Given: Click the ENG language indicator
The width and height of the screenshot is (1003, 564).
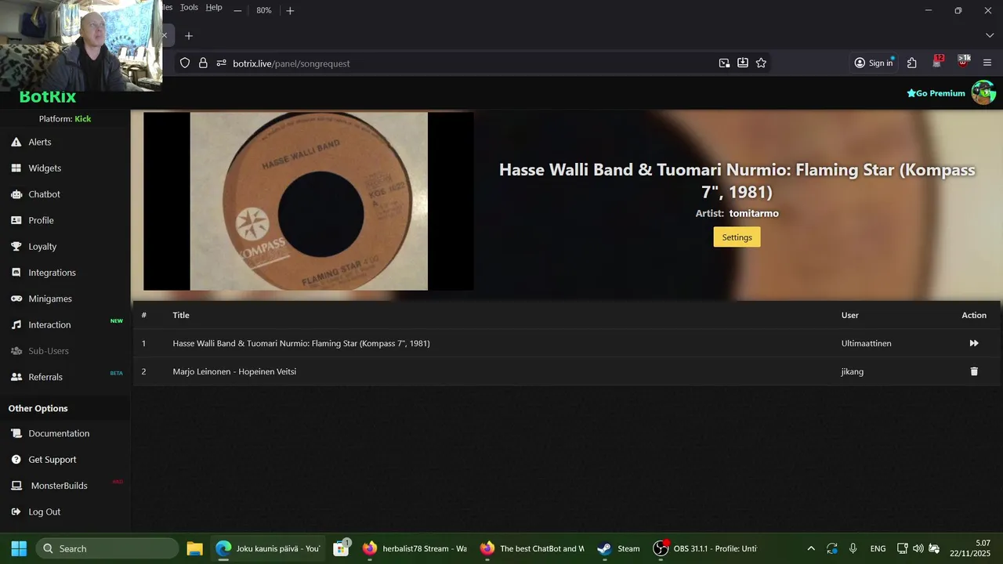Looking at the screenshot, I should coord(878,548).
